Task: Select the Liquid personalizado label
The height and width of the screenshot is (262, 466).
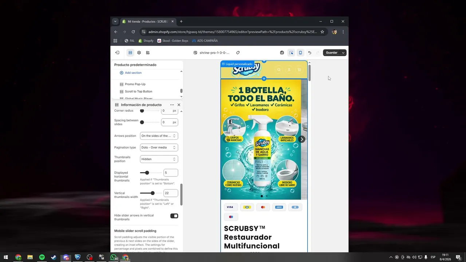Action: (x=237, y=64)
